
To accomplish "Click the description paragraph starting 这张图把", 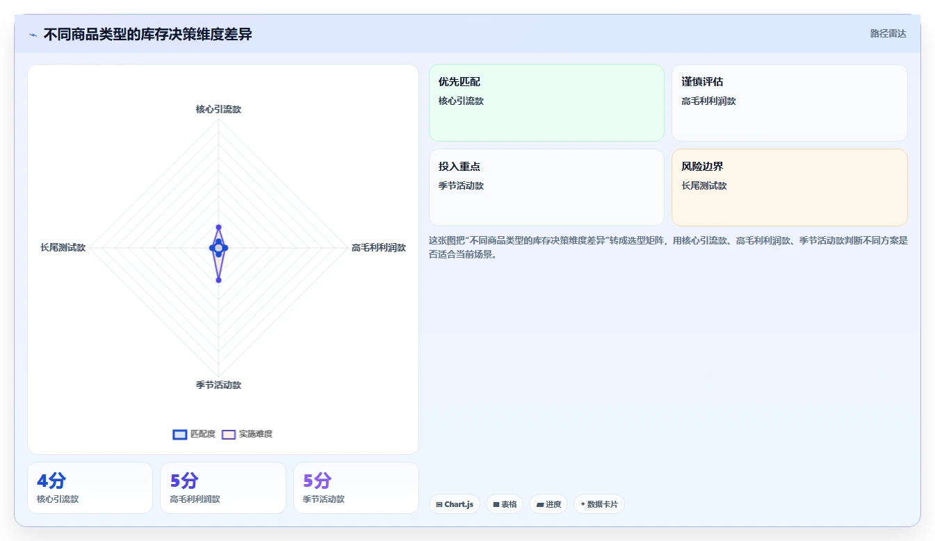I will pos(668,247).
